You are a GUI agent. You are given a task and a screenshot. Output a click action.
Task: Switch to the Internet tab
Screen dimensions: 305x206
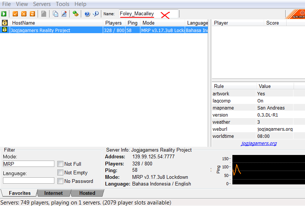(53, 193)
